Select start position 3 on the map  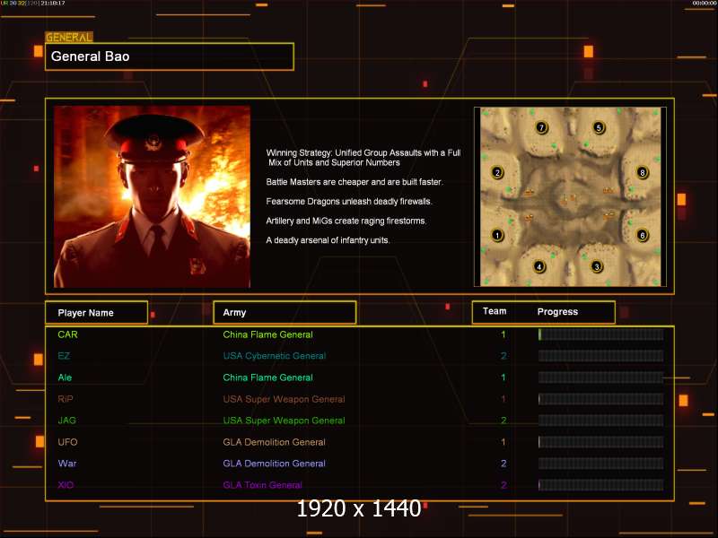(596, 266)
